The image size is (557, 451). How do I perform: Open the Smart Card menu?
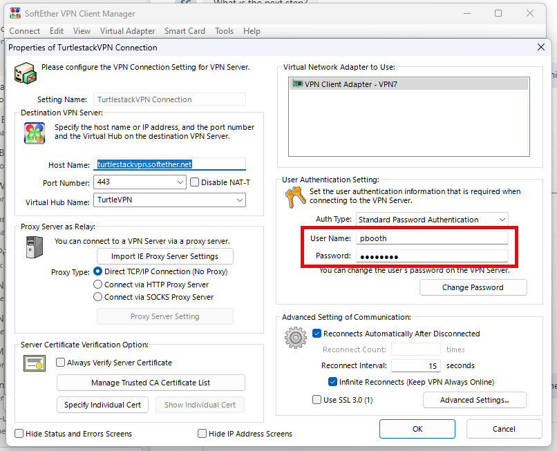[185, 31]
